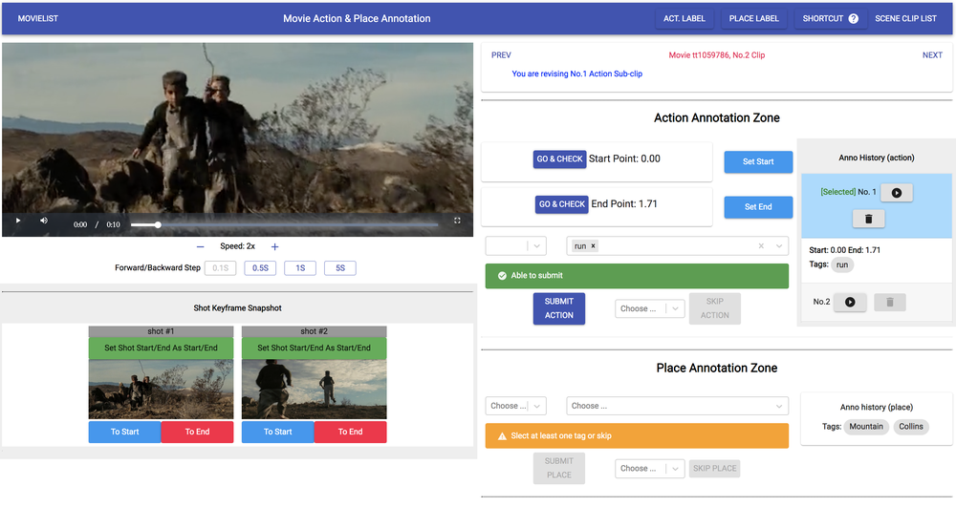Open the SCENE CLIP LIST menu

pos(905,18)
